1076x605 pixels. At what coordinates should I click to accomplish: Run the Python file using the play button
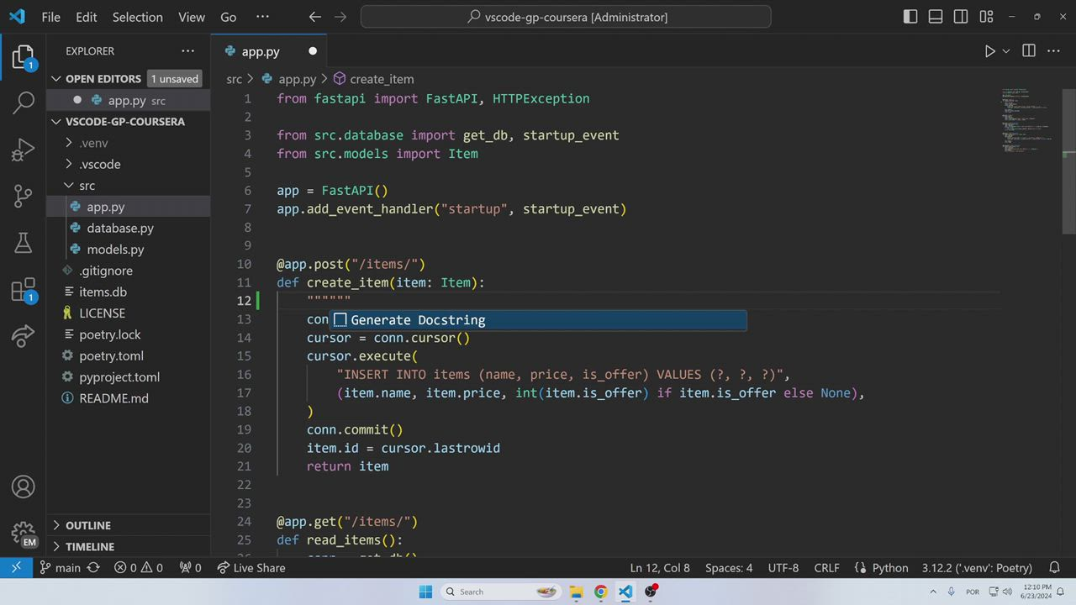click(989, 51)
